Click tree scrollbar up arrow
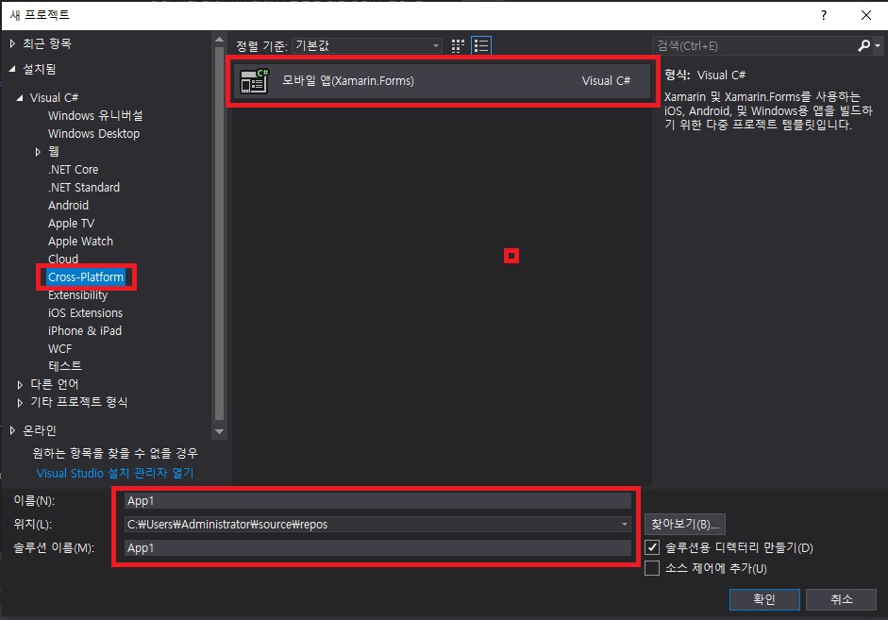The width and height of the screenshot is (888, 620). pyautogui.click(x=219, y=40)
